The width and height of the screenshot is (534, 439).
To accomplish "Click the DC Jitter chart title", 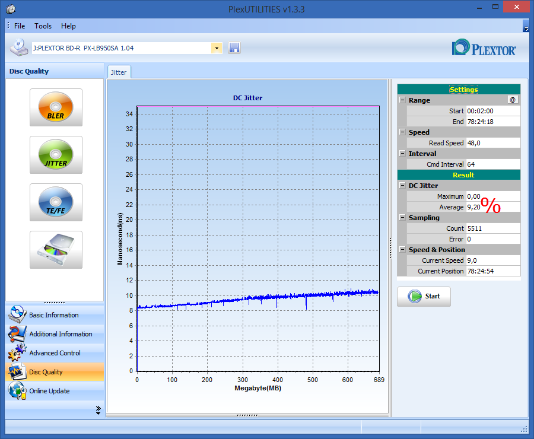I will 247,98.
